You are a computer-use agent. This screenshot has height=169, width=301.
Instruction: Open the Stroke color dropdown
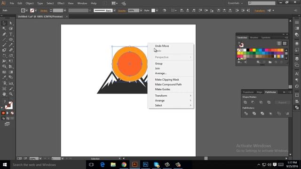[x=36, y=10]
